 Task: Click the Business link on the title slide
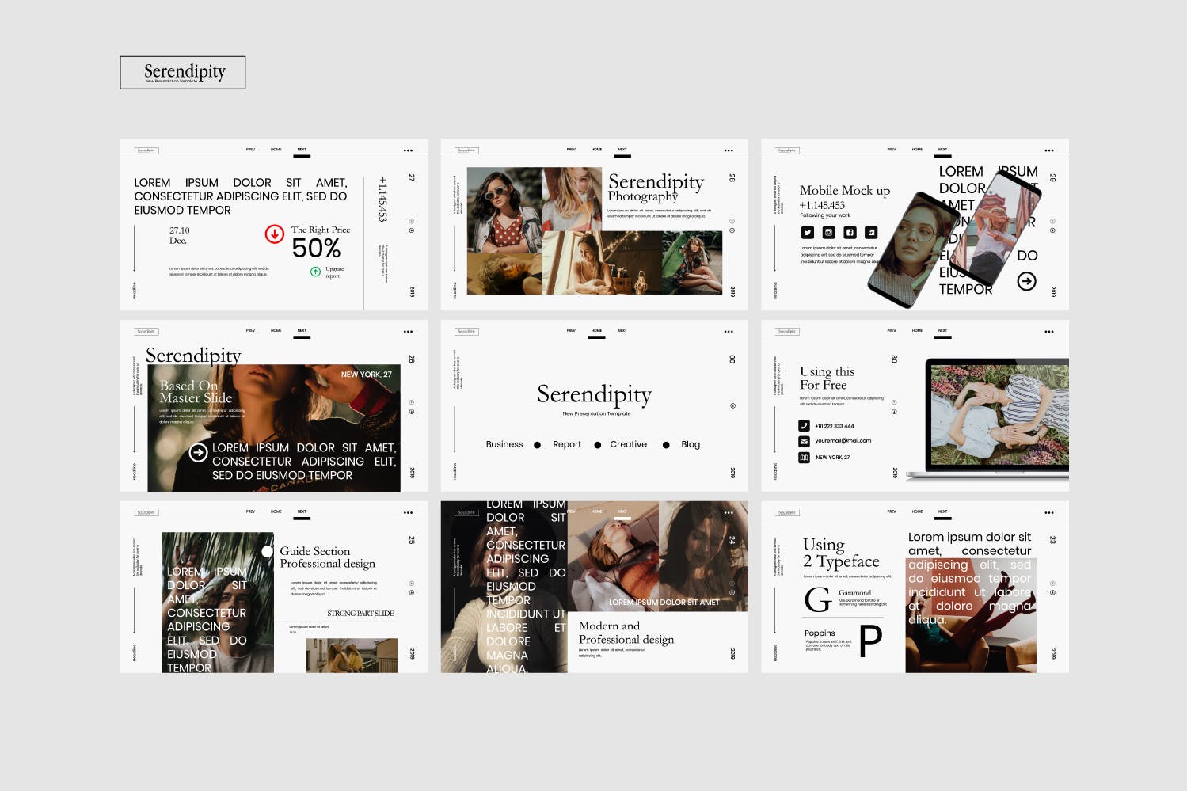pyautogui.click(x=504, y=444)
